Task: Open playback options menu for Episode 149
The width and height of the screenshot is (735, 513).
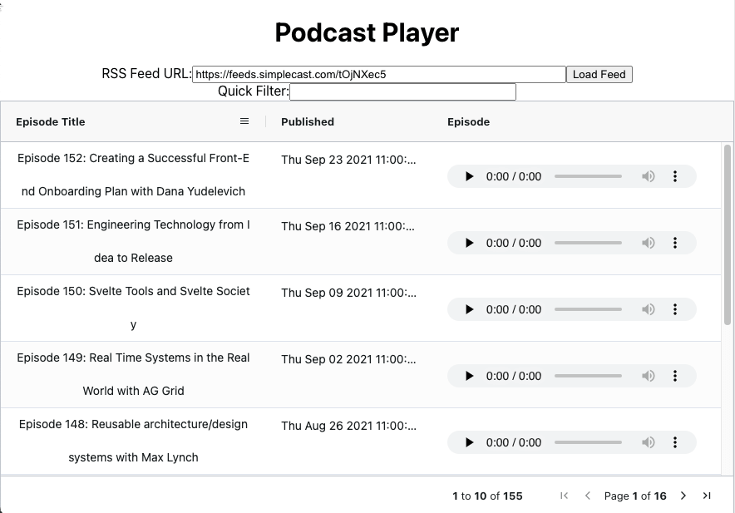Action: [675, 376]
